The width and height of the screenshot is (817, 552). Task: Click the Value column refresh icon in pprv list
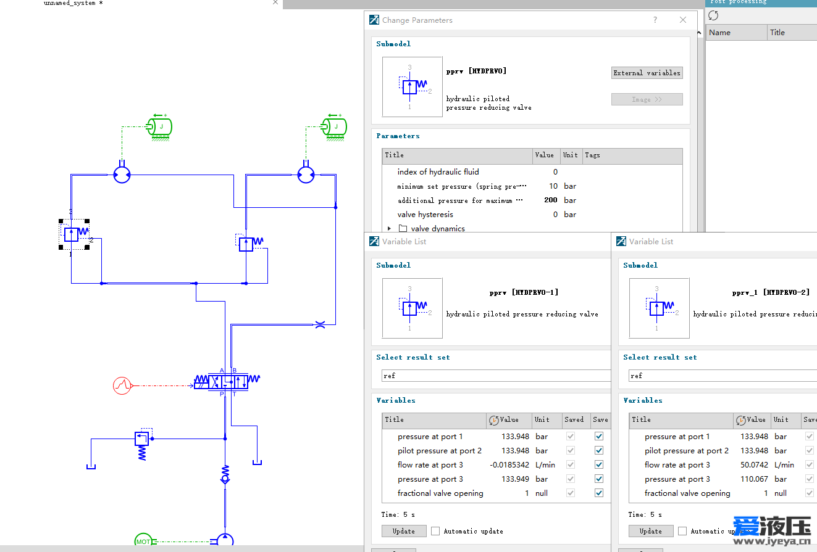pos(493,420)
